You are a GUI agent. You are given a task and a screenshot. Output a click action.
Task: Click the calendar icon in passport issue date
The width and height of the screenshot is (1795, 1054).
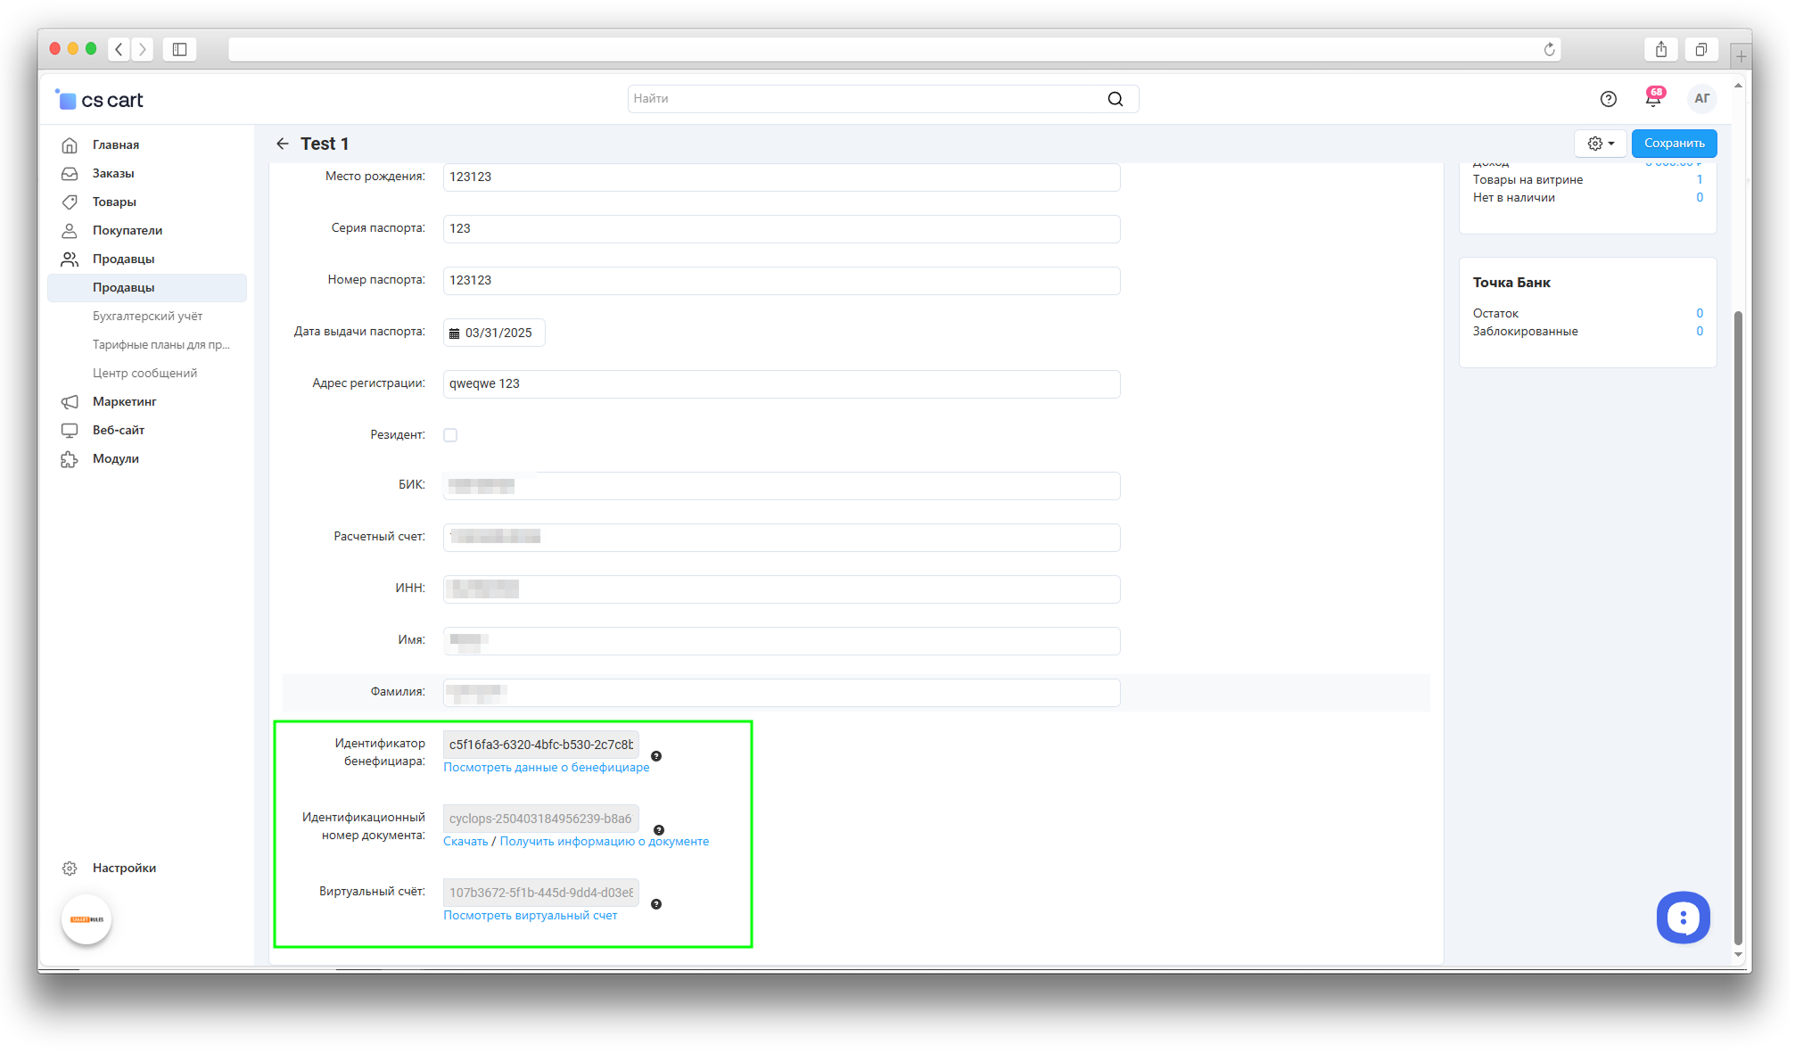tap(455, 333)
